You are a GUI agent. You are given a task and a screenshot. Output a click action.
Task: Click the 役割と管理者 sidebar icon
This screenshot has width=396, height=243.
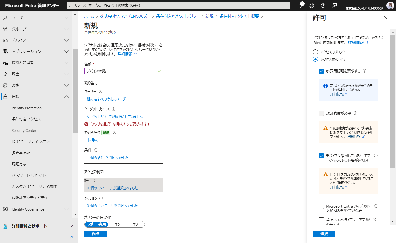pos(5,63)
